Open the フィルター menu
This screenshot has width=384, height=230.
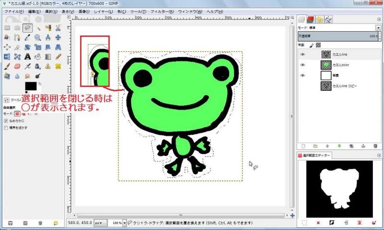(x=162, y=12)
